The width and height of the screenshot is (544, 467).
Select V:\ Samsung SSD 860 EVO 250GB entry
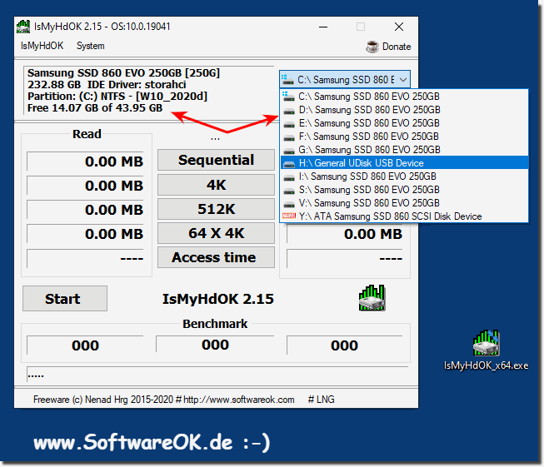pyautogui.click(x=404, y=203)
